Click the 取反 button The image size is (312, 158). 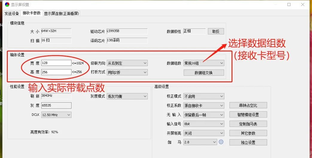(216, 31)
